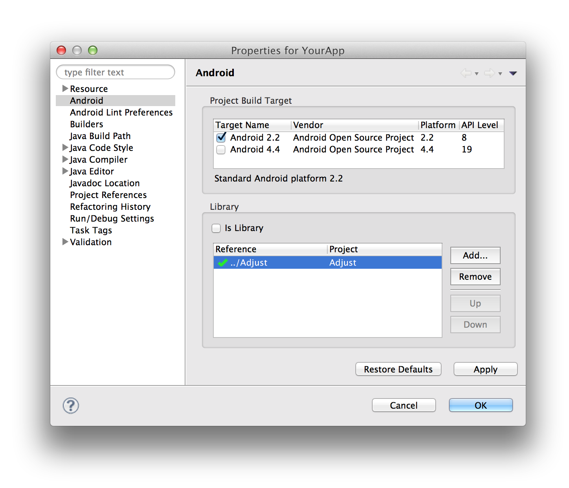Expand the Java Compiler node
569x488 pixels.
(65, 159)
